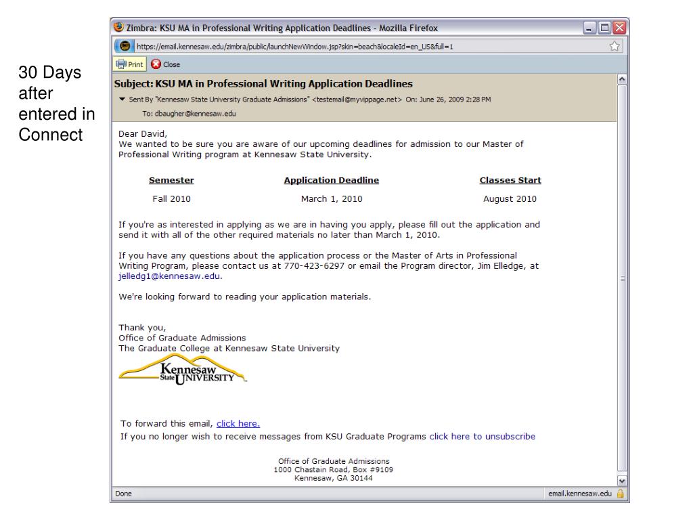Click the vertical scrollbar thumb
This screenshot has width=693, height=520.
(x=622, y=278)
